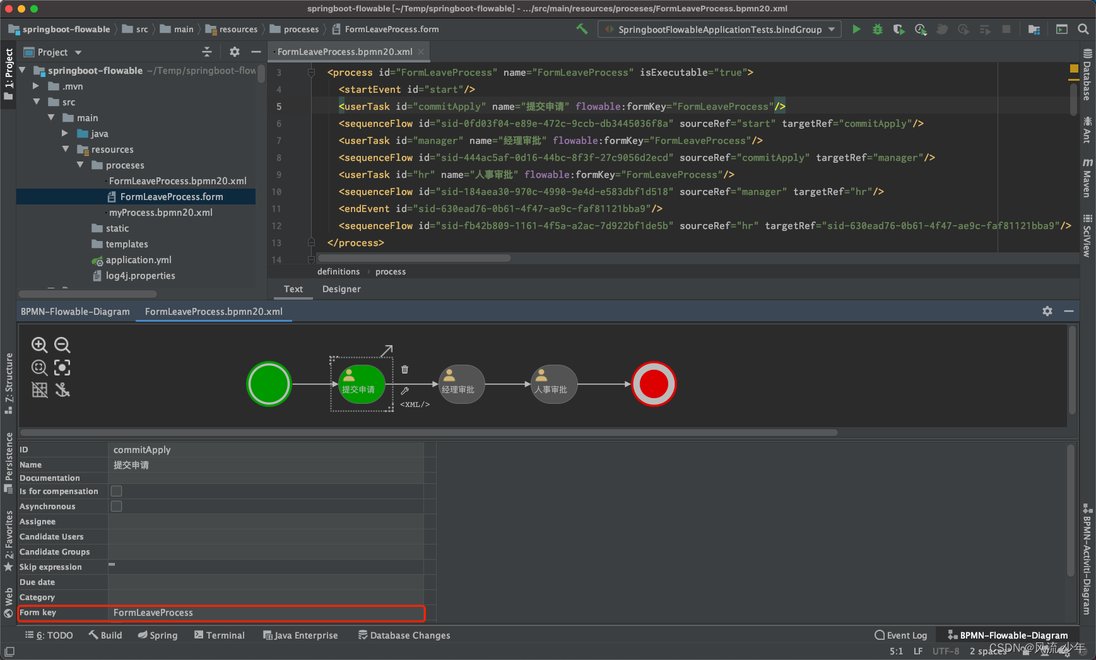Collapse the proceses folder

click(x=80, y=165)
